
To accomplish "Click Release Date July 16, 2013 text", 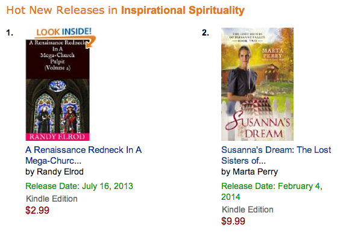I will tap(79, 186).
